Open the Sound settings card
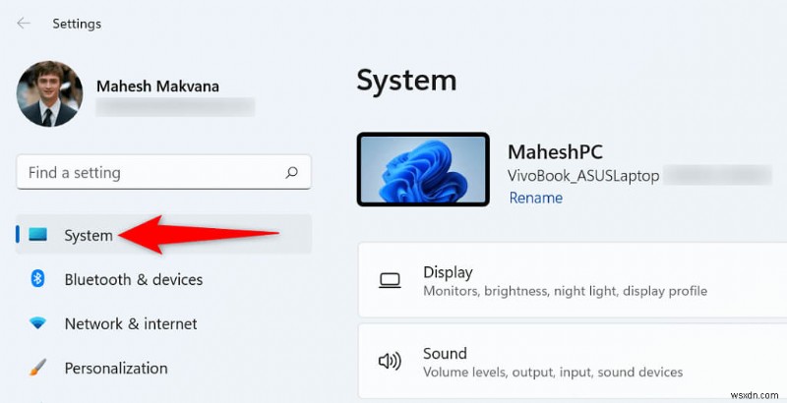Image resolution: width=787 pixels, height=403 pixels. pos(573,361)
